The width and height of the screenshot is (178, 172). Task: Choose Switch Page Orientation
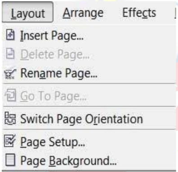[89, 118]
